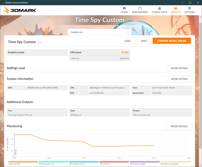Show details for Settings used
The image size is (202, 167).
pos(179,68)
